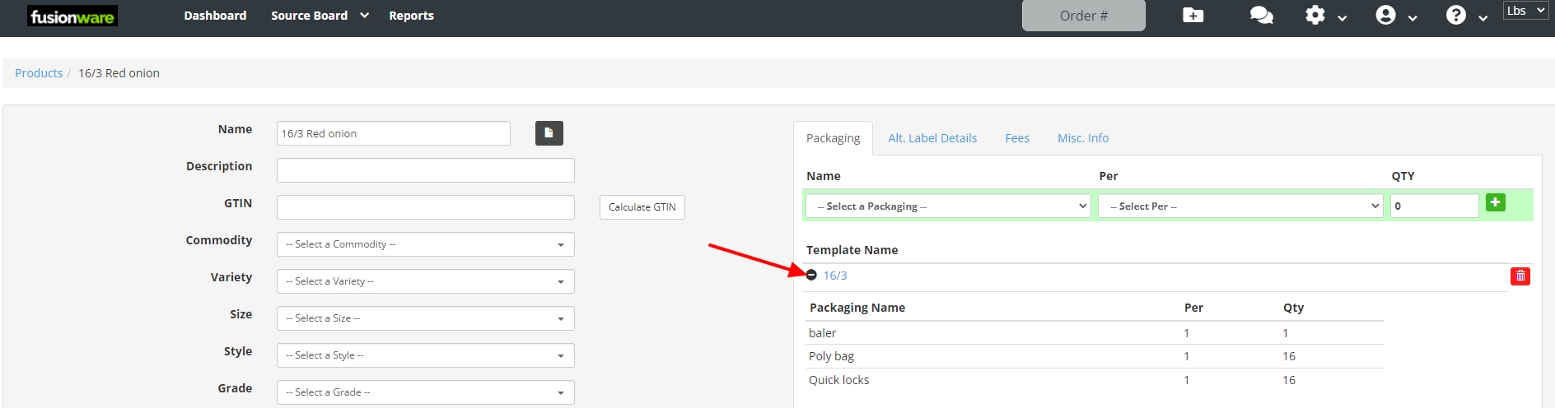The image size is (1555, 408).
Task: Open the Select a Commodity dropdown
Action: coord(425,244)
